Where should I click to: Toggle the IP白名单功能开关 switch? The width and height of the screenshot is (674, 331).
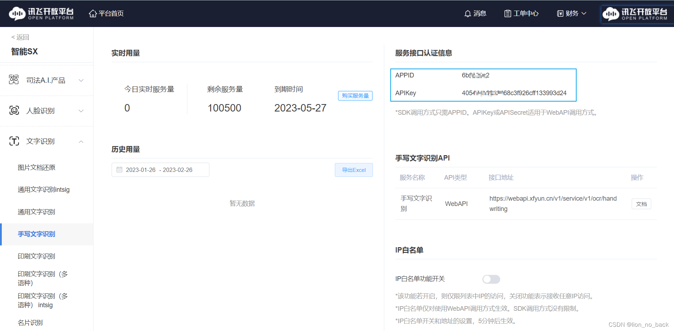[x=491, y=279]
